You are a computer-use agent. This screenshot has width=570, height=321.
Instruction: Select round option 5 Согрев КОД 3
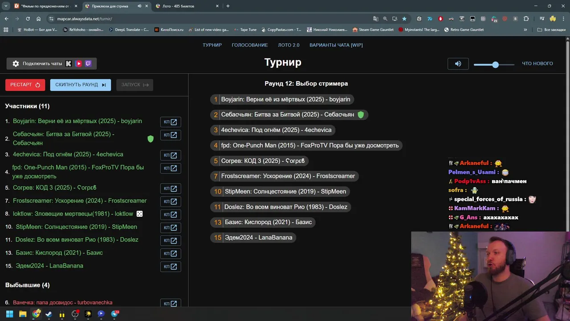pos(260,161)
